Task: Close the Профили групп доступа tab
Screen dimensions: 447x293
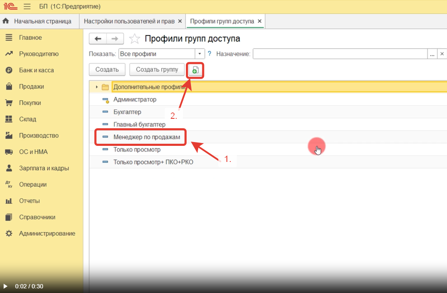Action: [x=259, y=21]
